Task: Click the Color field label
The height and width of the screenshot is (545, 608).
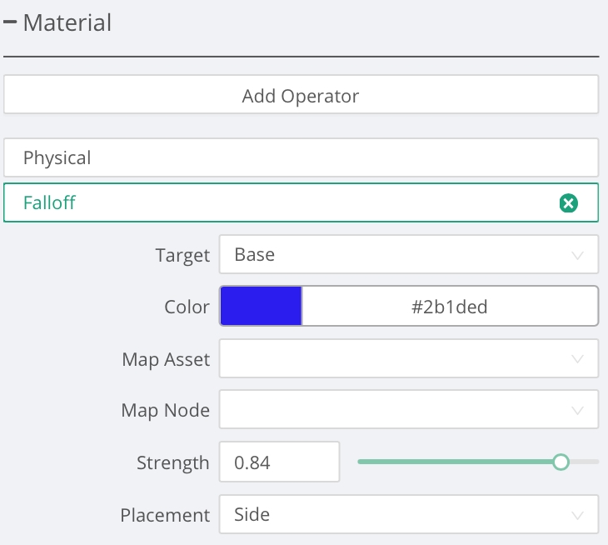Action: coord(187,307)
